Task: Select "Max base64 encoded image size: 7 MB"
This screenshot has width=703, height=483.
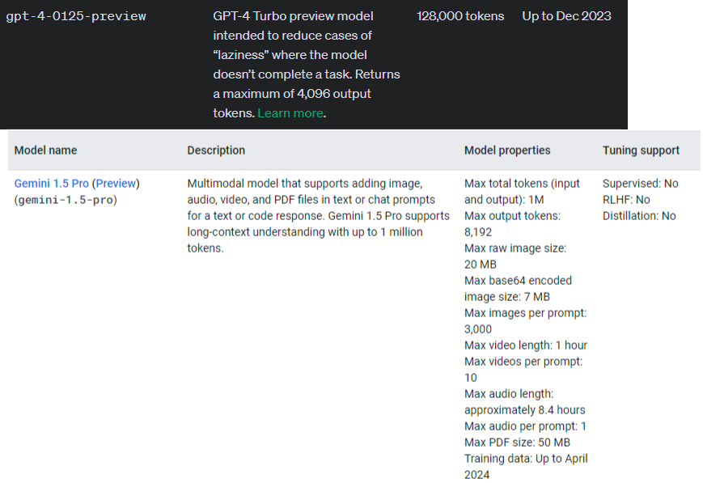Action: (x=519, y=288)
